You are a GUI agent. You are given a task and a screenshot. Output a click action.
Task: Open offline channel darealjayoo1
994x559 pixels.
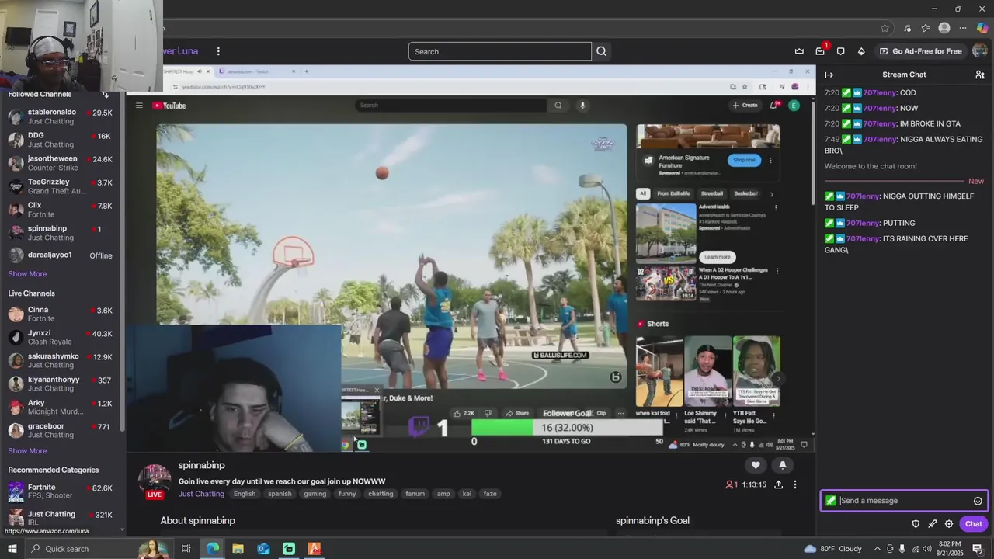(61, 255)
